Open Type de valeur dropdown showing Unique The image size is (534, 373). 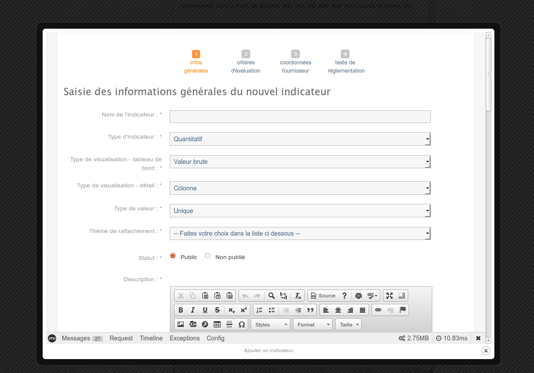click(x=300, y=211)
